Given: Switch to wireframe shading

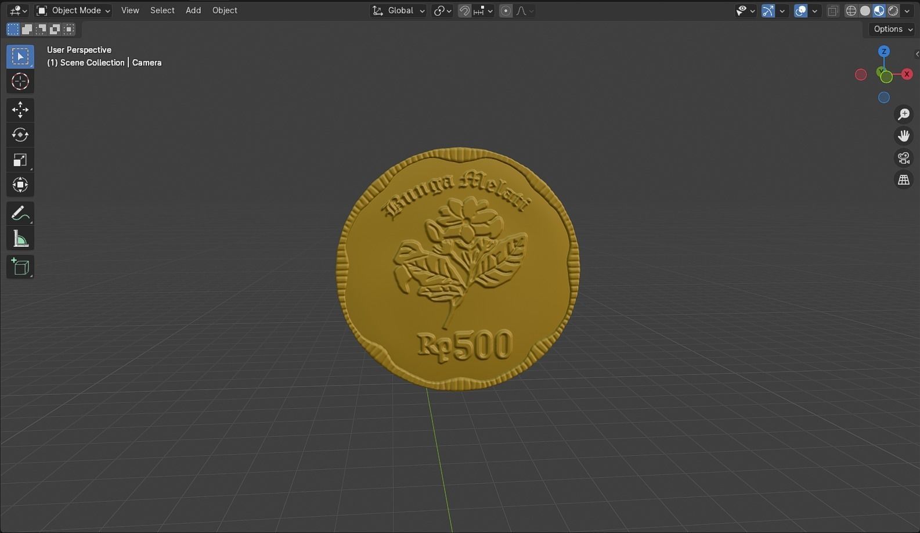Looking at the screenshot, I should coord(851,10).
